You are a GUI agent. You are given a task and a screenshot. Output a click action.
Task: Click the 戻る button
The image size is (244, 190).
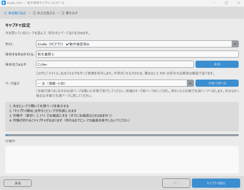pyautogui.click(x=18, y=183)
